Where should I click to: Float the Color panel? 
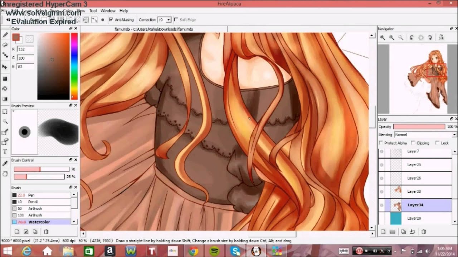[x=71, y=29]
